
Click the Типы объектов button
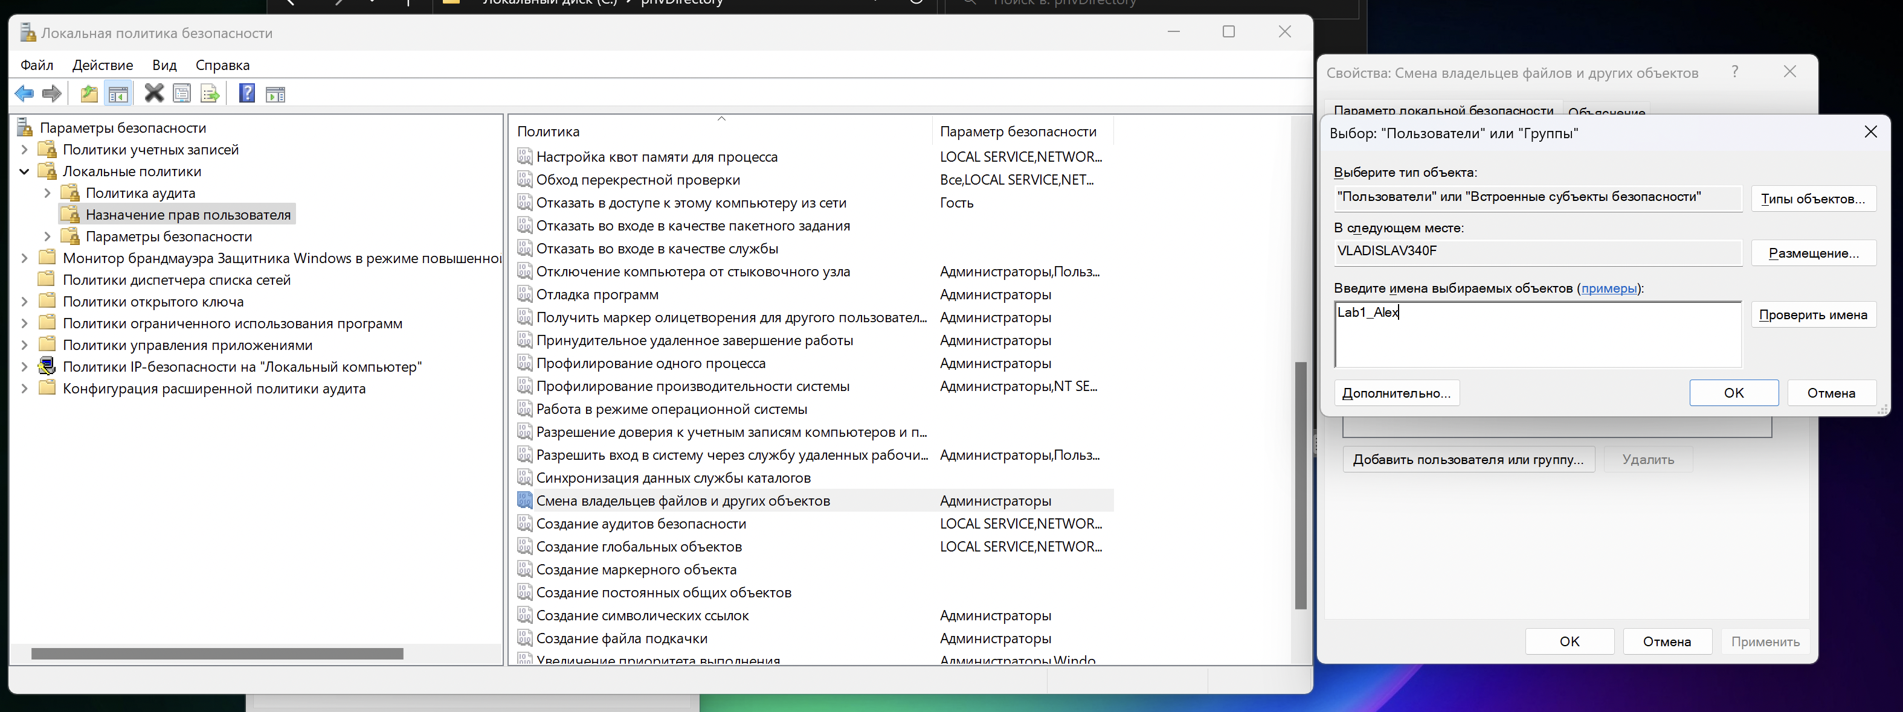pyautogui.click(x=1812, y=199)
